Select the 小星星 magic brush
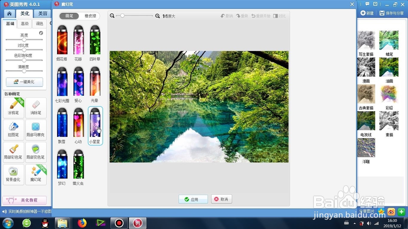This screenshot has height=229, width=408. 95,126
